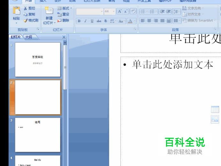Toggle Justify paragraph alignment

point(162,21)
